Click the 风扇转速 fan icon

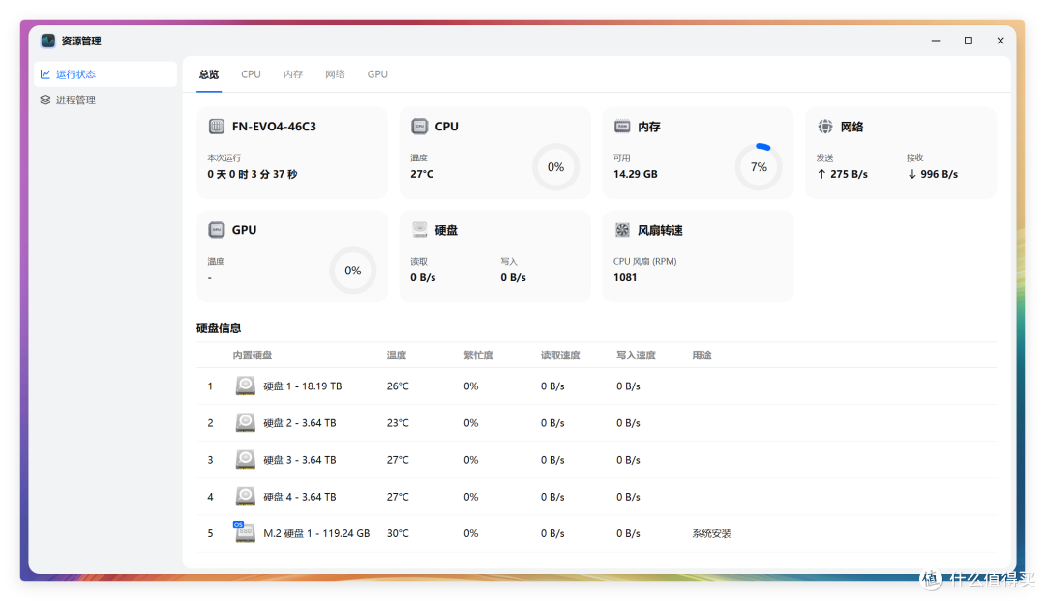[622, 230]
